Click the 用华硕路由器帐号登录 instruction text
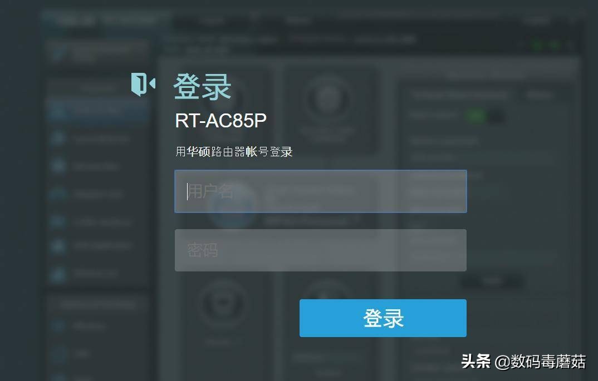 click(234, 152)
